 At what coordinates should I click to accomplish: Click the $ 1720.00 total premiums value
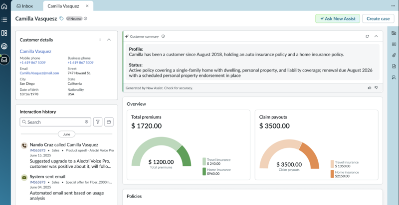pos(146,126)
